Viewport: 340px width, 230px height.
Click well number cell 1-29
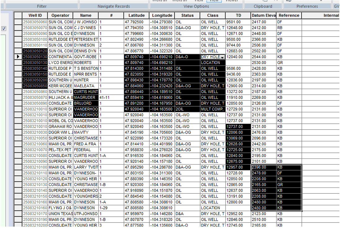coord(111,208)
